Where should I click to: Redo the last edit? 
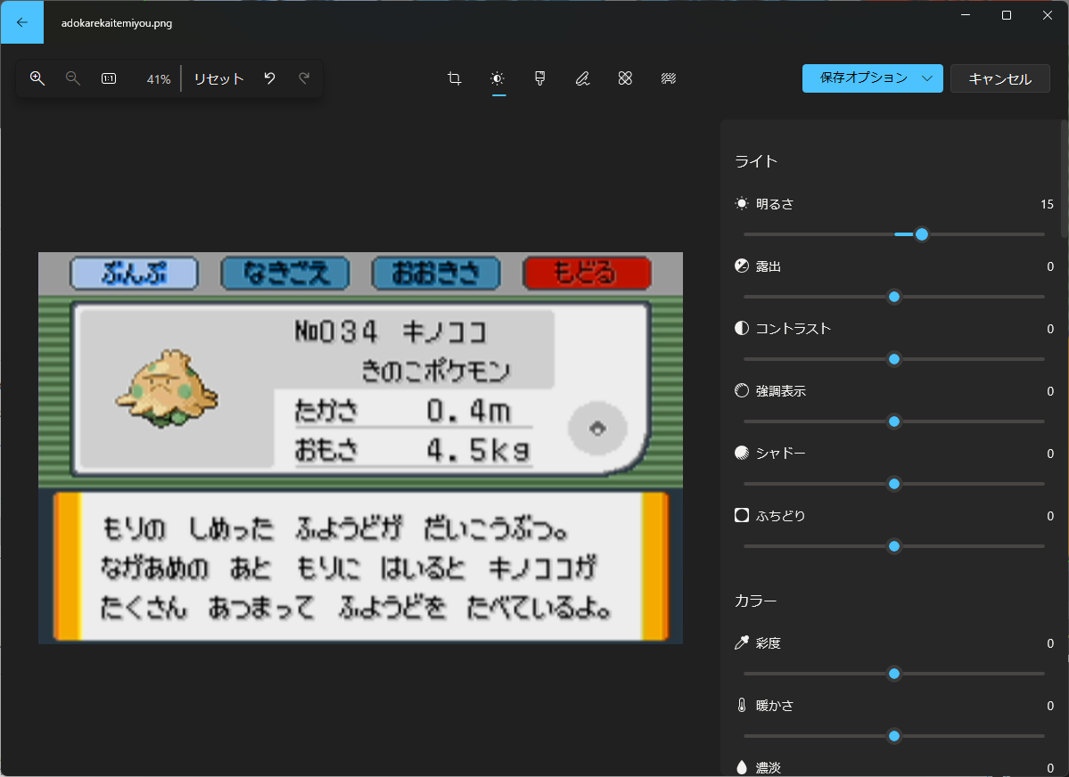tap(305, 78)
